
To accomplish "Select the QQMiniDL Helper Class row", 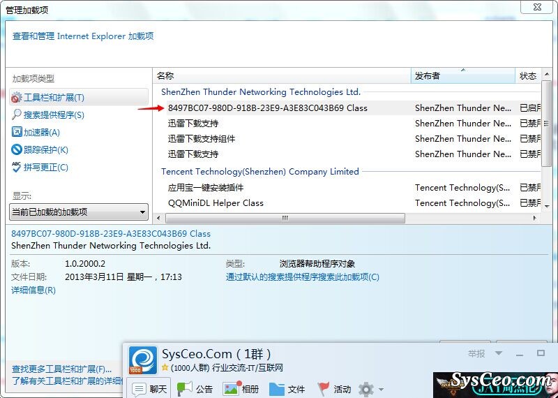I will tap(354, 203).
